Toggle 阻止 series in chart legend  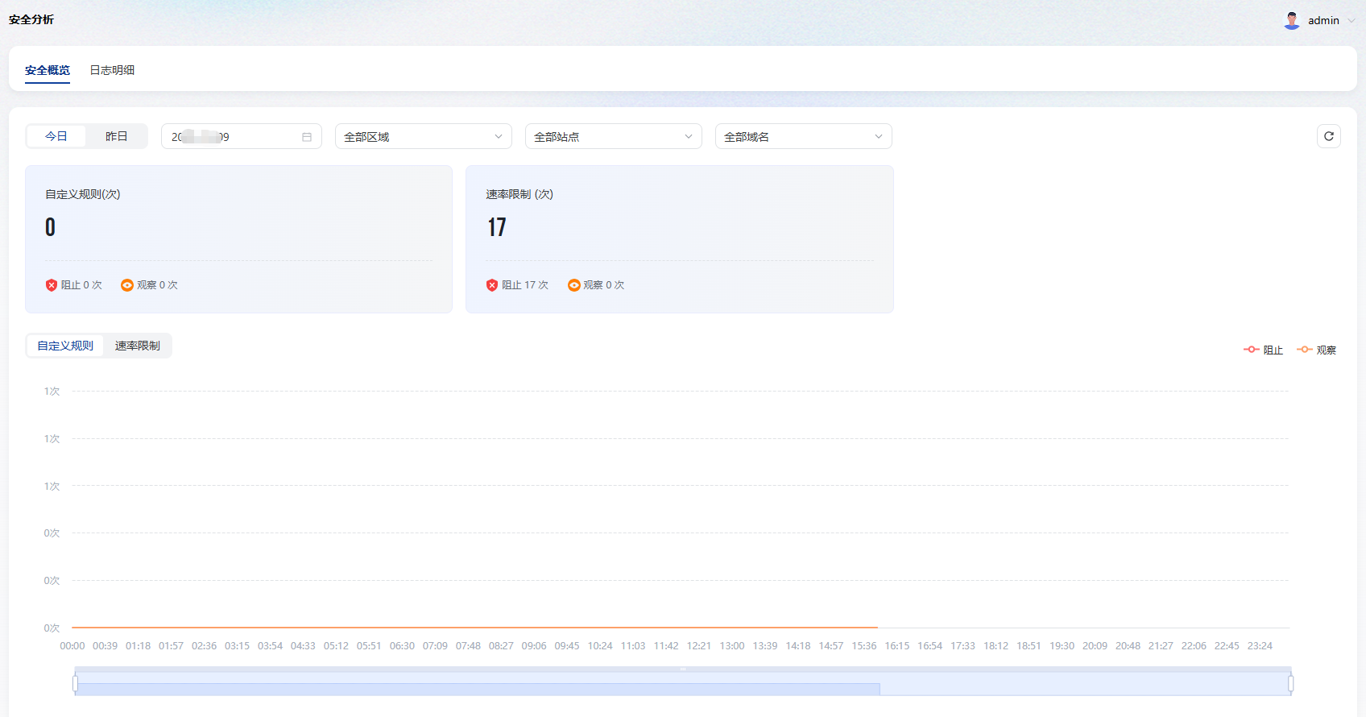1264,350
